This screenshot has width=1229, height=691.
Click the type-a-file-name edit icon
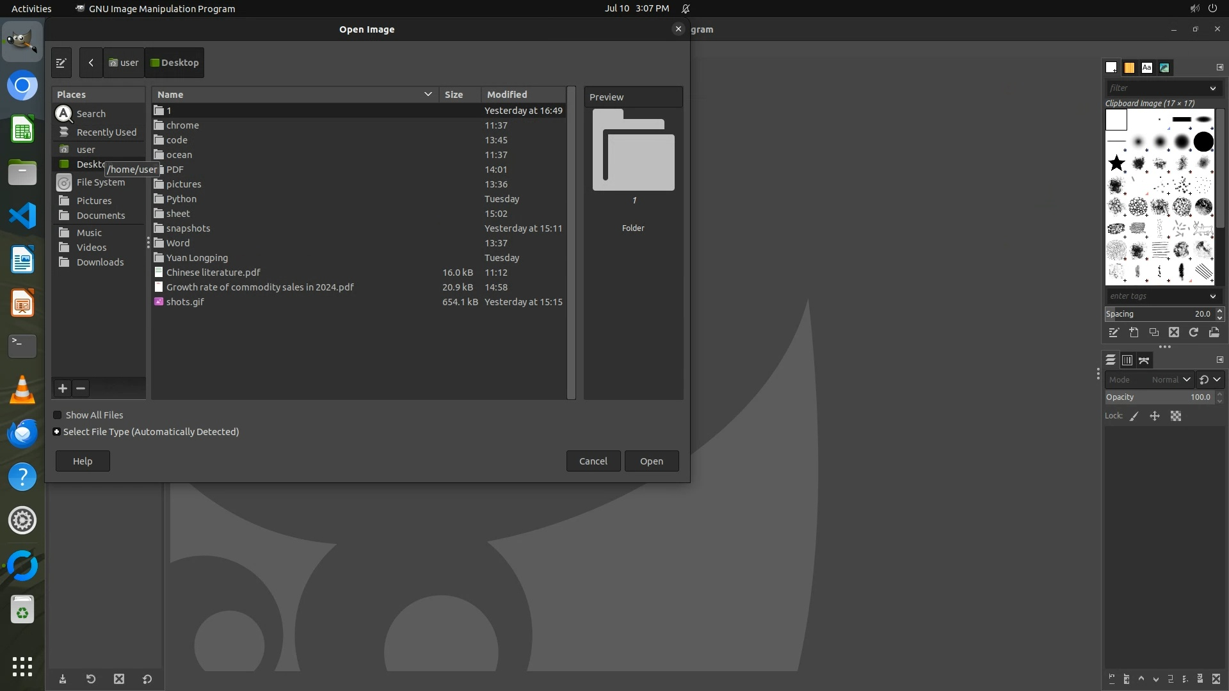pyautogui.click(x=61, y=63)
